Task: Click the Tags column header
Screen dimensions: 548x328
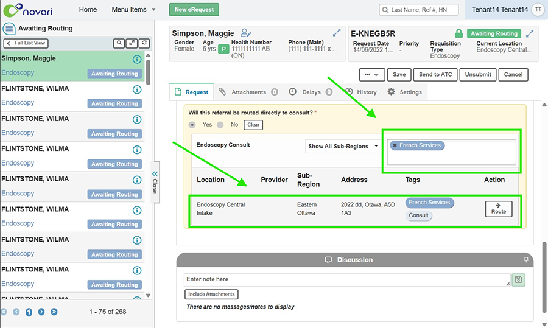Action: [x=413, y=180]
